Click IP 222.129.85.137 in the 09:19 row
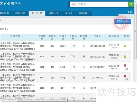This screenshot has height=102, width=137. click(97, 67)
